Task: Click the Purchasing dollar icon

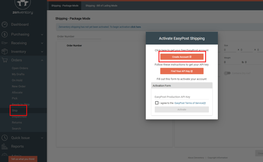Action: [5, 34]
